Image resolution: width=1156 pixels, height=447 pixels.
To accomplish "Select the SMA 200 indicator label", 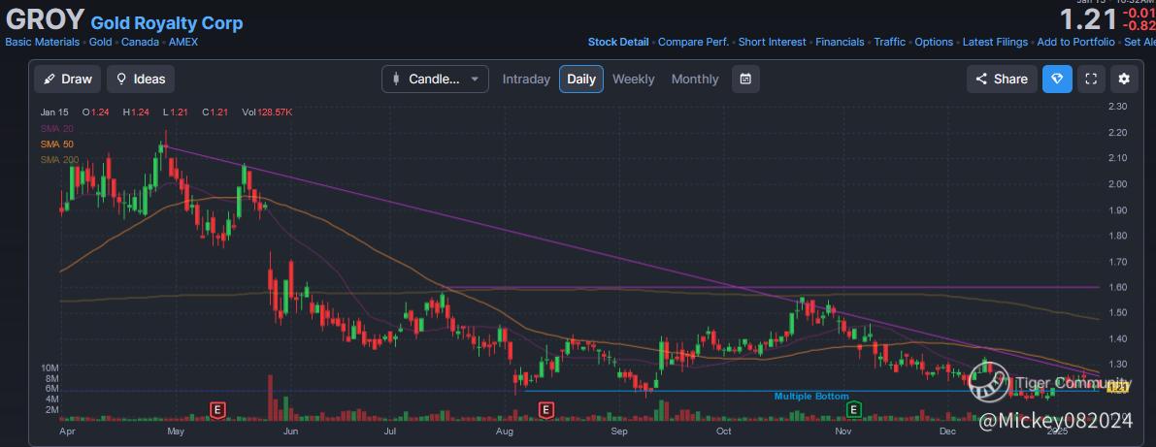I will point(60,160).
